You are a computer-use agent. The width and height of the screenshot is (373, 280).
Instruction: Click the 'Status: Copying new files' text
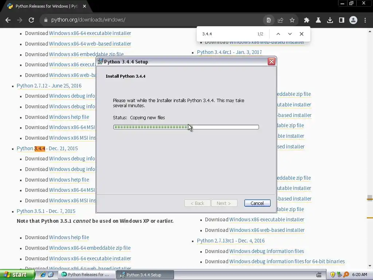139,118
